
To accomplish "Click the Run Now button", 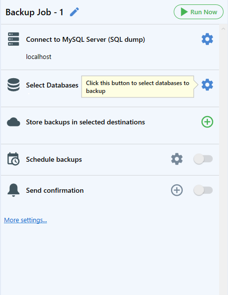I will (x=199, y=12).
